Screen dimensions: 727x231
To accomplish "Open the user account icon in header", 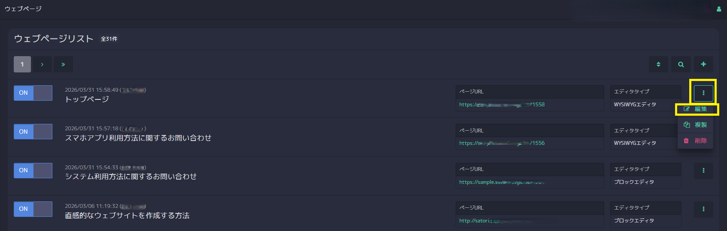I will tap(719, 9).
